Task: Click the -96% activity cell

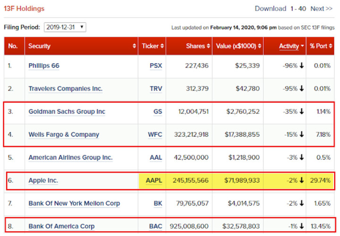Action: tap(293, 66)
